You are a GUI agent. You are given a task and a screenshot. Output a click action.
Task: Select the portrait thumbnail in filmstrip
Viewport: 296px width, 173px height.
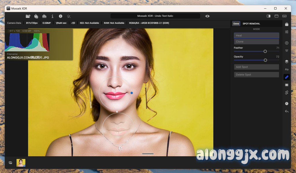tap(21, 163)
